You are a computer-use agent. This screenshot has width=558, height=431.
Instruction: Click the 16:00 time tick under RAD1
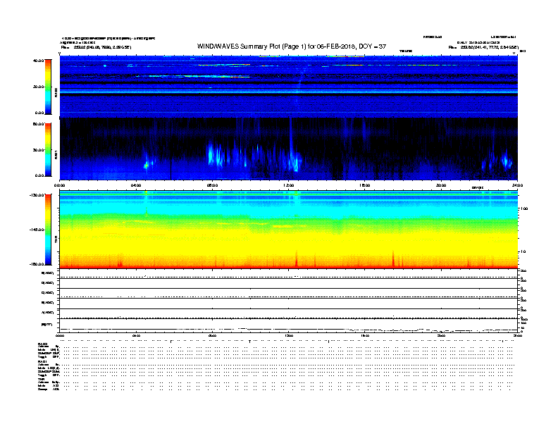(365, 185)
